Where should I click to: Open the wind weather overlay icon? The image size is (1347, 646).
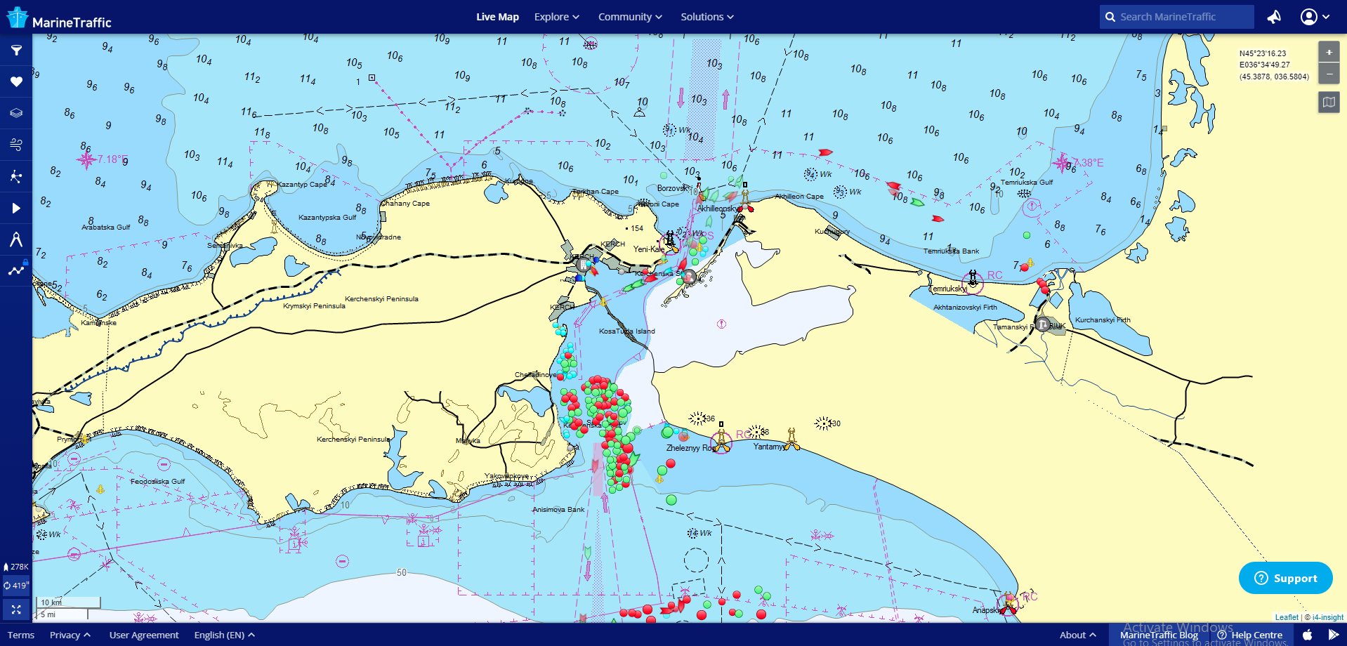[x=16, y=145]
